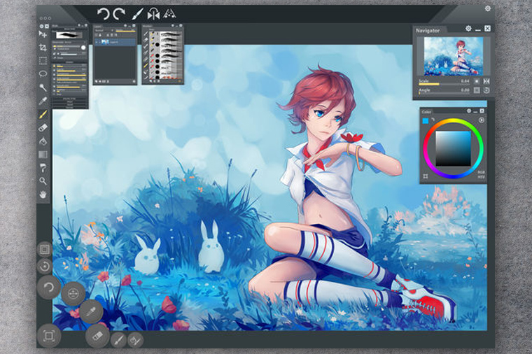Click the three dots at the window's top left
This screenshot has height=354, width=532.
point(45,18)
